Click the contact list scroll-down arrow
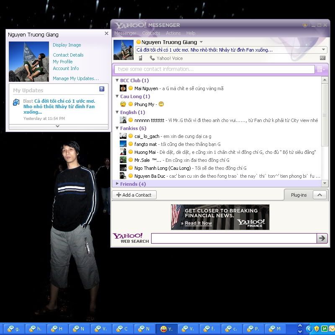The image size is (335, 335). click(x=325, y=183)
